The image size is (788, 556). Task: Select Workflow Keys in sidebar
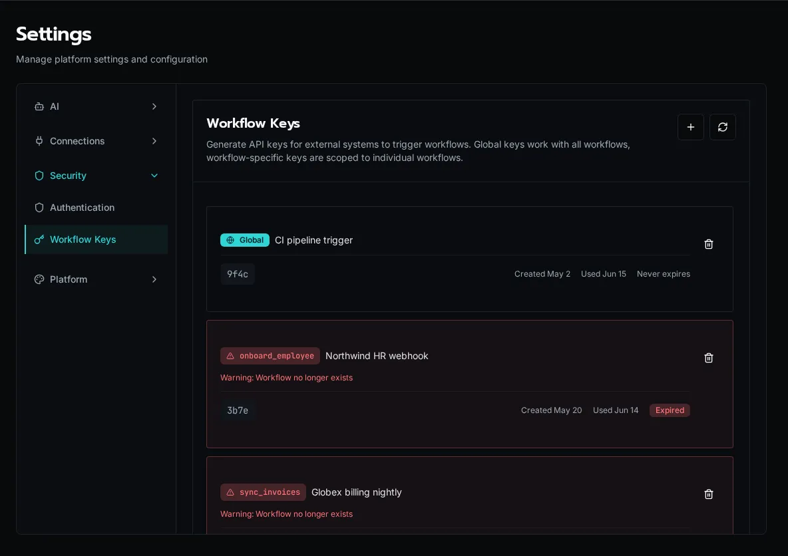click(96, 239)
